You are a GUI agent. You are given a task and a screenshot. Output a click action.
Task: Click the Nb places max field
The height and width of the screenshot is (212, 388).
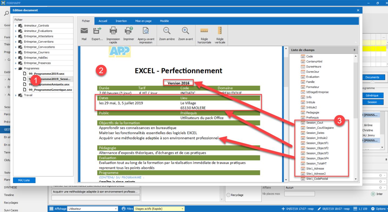(300, 194)
